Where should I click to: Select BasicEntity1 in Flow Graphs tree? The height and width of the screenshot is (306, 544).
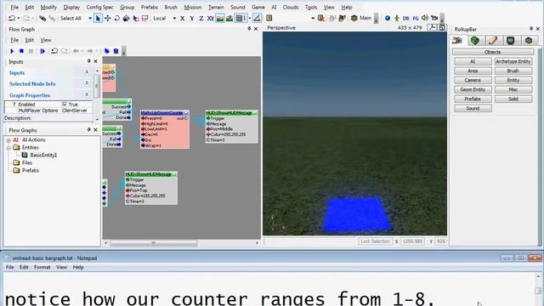[43, 155]
